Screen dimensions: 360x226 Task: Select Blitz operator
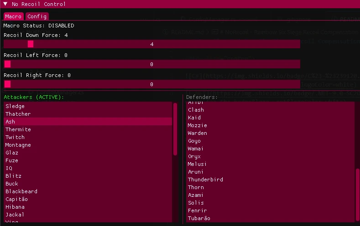(88, 176)
